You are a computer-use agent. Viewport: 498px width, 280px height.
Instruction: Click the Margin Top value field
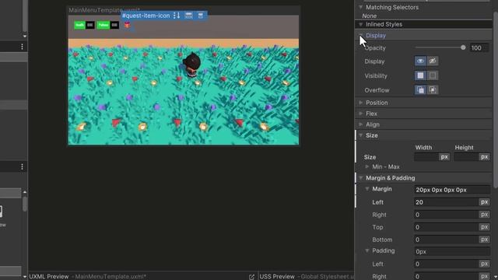click(x=446, y=227)
